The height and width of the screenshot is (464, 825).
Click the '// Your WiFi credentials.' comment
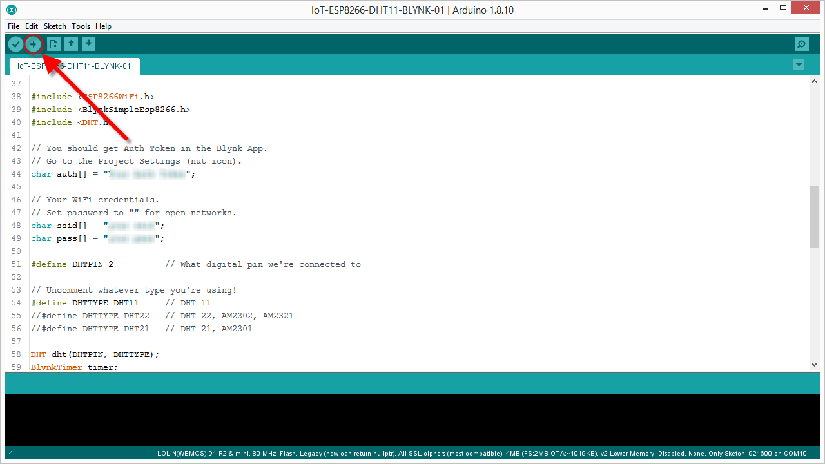pos(95,200)
